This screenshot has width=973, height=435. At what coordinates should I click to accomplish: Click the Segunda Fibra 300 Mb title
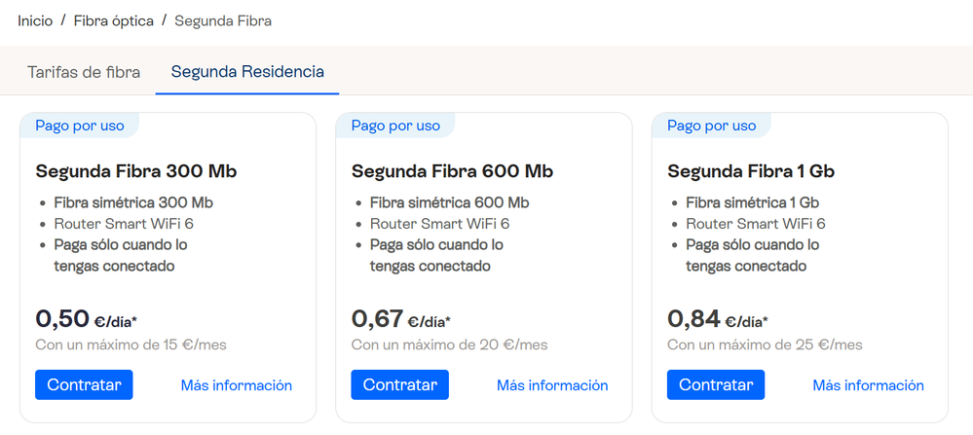(136, 172)
